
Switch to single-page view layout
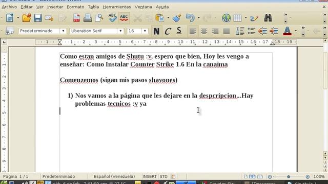(245, 177)
